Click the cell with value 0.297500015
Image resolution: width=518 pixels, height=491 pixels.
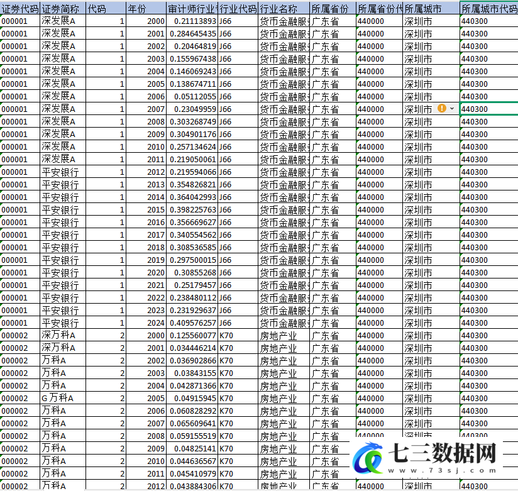click(x=192, y=260)
